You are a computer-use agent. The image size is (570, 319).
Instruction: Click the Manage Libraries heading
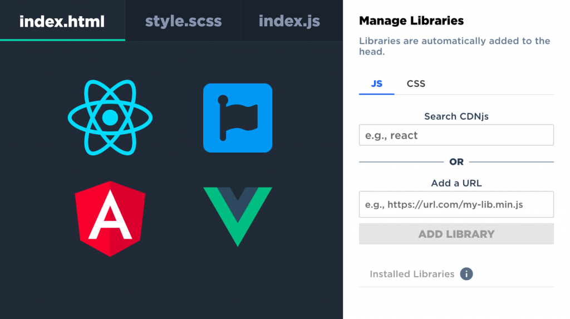[x=411, y=21]
